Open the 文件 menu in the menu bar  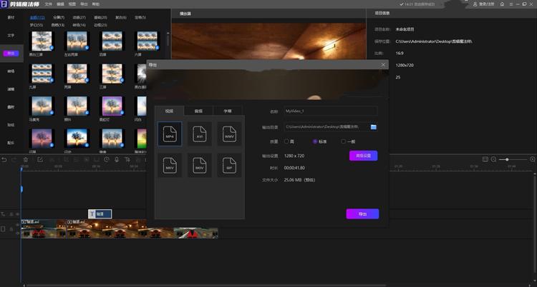pos(49,4)
